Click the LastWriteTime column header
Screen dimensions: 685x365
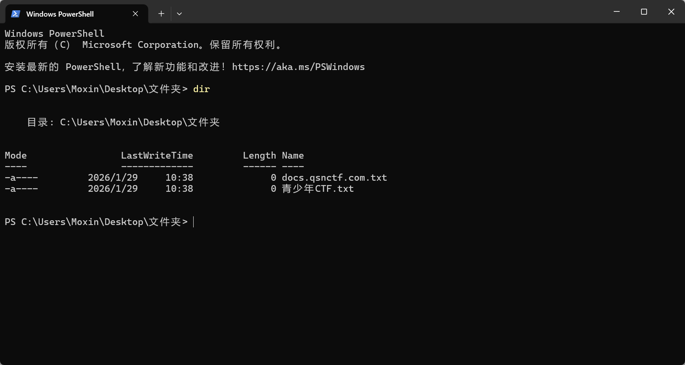tap(157, 155)
